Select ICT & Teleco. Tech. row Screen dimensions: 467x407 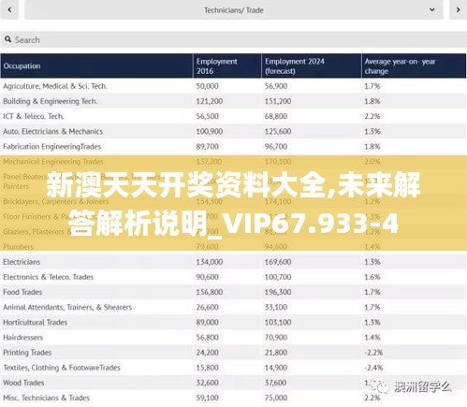[x=233, y=116]
